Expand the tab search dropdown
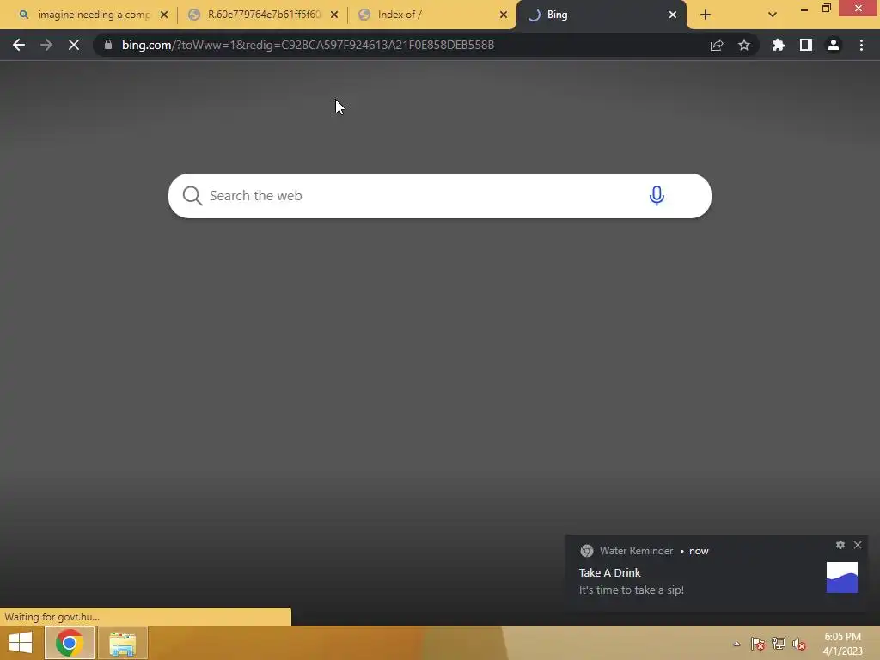 pyautogui.click(x=773, y=15)
